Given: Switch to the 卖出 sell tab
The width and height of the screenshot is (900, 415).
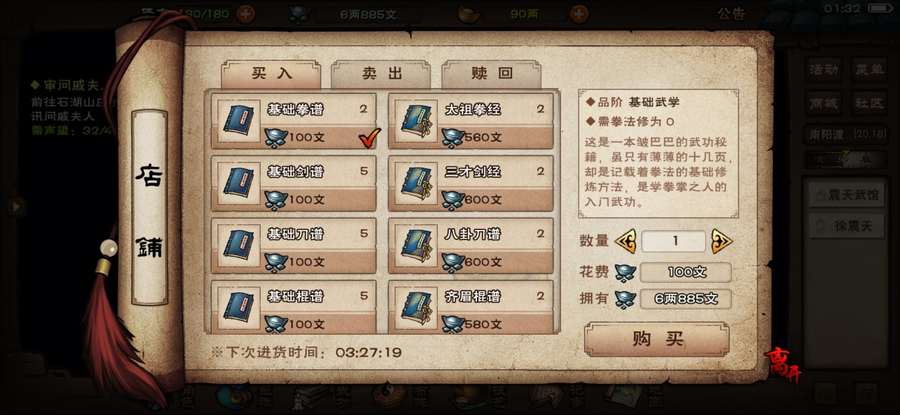Looking at the screenshot, I should point(381,74).
